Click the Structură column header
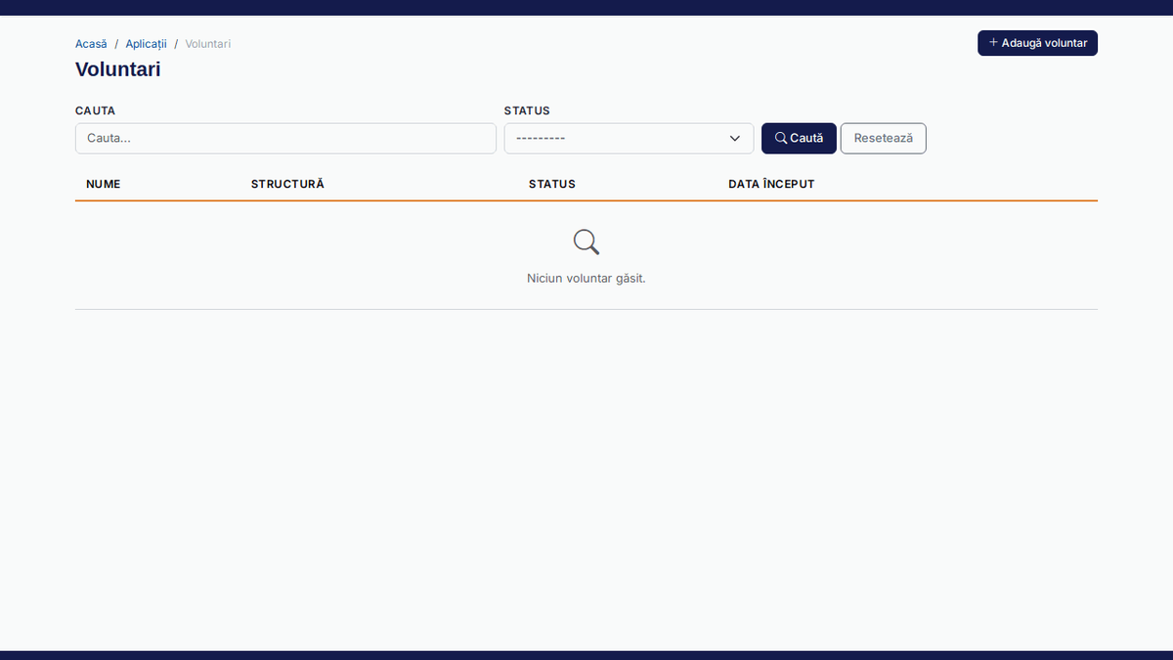 (287, 184)
